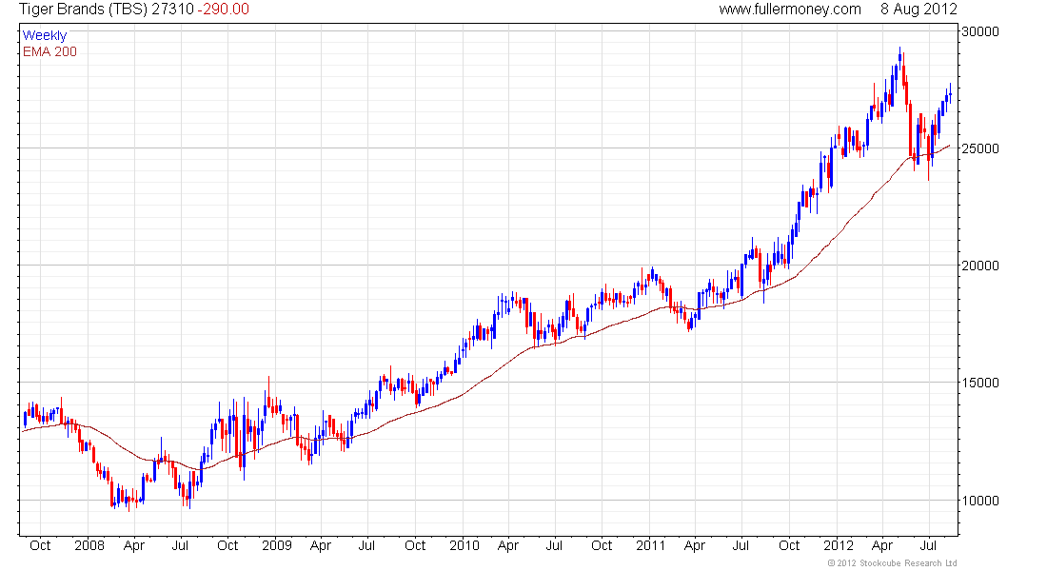Click the chart date 8 Aug 2012
1047x571 pixels.
coord(919,10)
